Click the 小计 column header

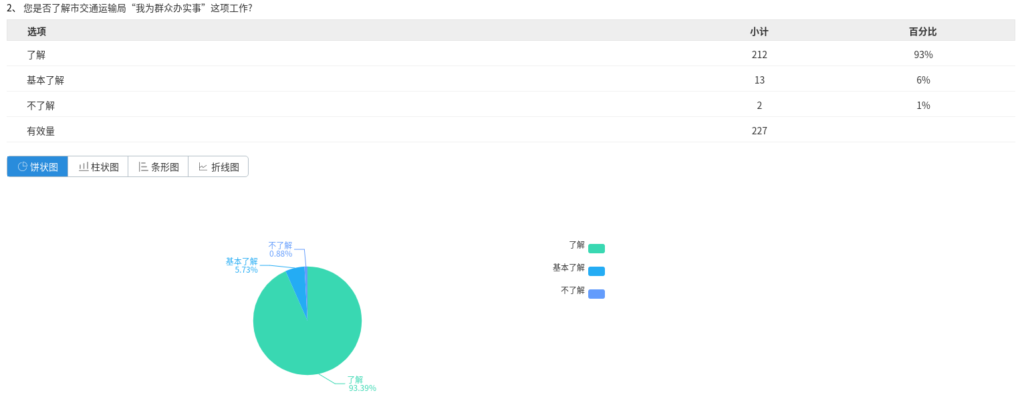coord(759,31)
